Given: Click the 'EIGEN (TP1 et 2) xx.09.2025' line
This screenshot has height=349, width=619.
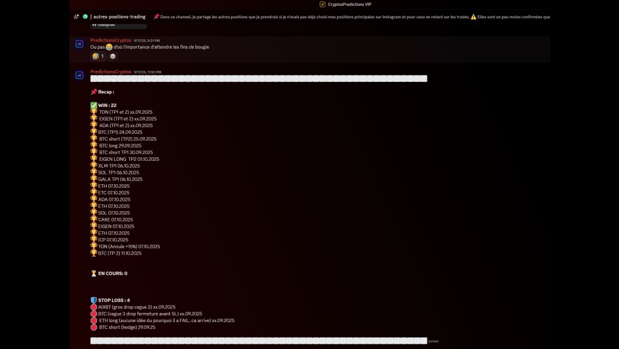Looking at the screenshot, I should tap(128, 119).
